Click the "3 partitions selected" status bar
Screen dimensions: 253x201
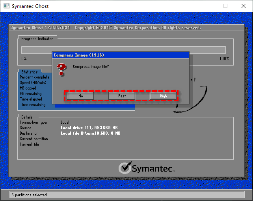click(29, 195)
